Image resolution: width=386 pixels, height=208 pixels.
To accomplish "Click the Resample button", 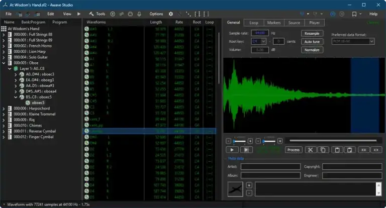I will click(x=312, y=34).
